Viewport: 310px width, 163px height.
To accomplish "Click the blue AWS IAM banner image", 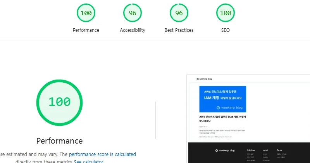I will tap(222, 99).
